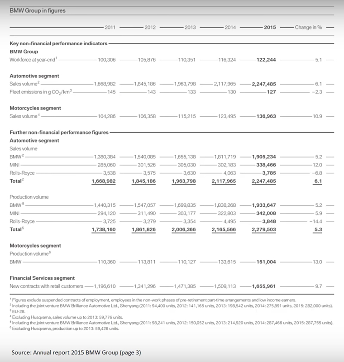
Task: Select Rolls-Royce sales 2011 value 3,538
Action: point(107,173)
